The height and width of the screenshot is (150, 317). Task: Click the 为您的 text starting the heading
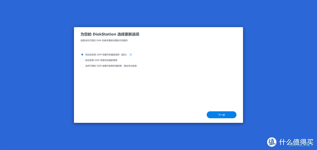point(86,34)
